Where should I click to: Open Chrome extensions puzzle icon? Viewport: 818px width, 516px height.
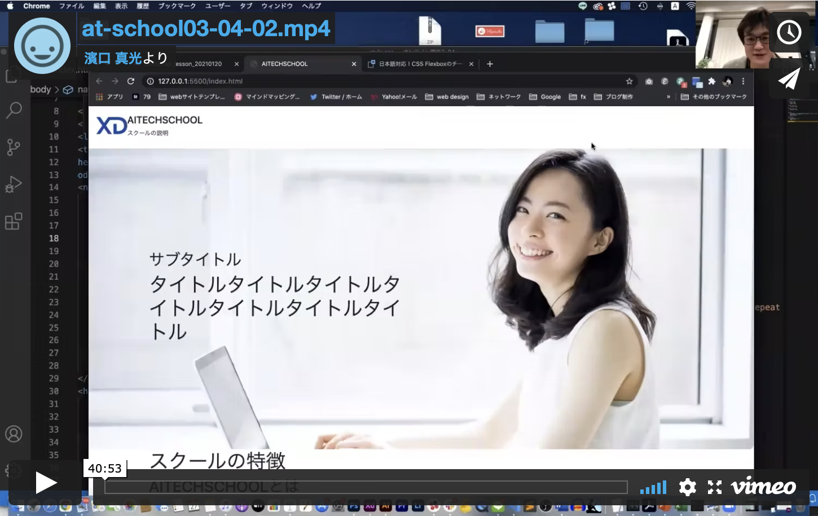[711, 81]
